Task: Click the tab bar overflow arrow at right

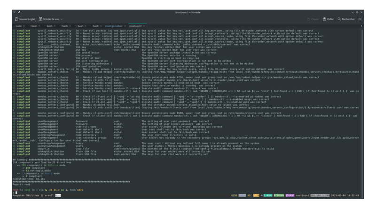Action: tap(361, 26)
